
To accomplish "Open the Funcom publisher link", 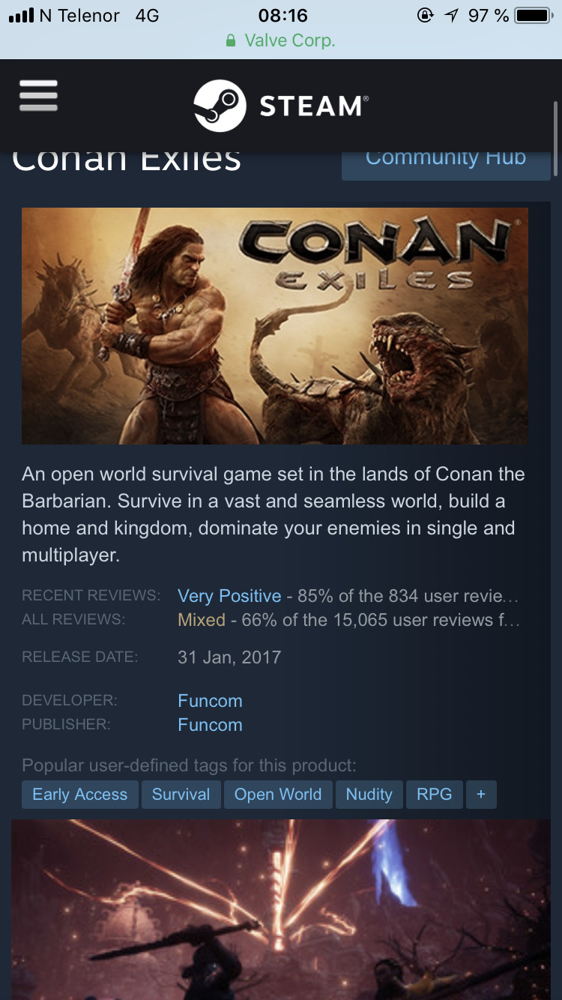I will (x=210, y=725).
